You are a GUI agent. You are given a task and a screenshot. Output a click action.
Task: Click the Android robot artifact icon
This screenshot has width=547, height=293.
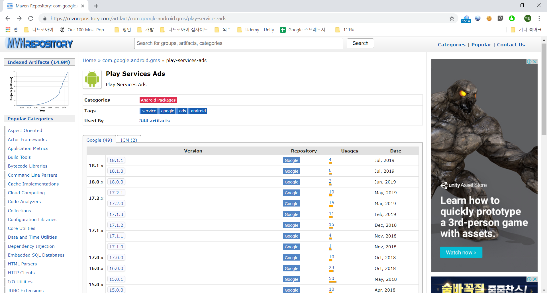92,79
